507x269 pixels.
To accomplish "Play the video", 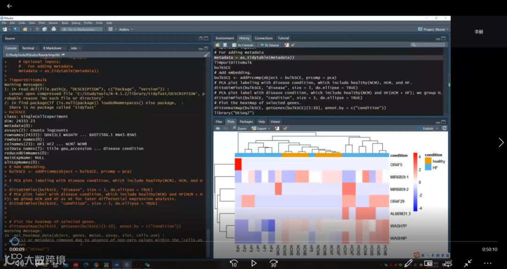I will [254, 263].
